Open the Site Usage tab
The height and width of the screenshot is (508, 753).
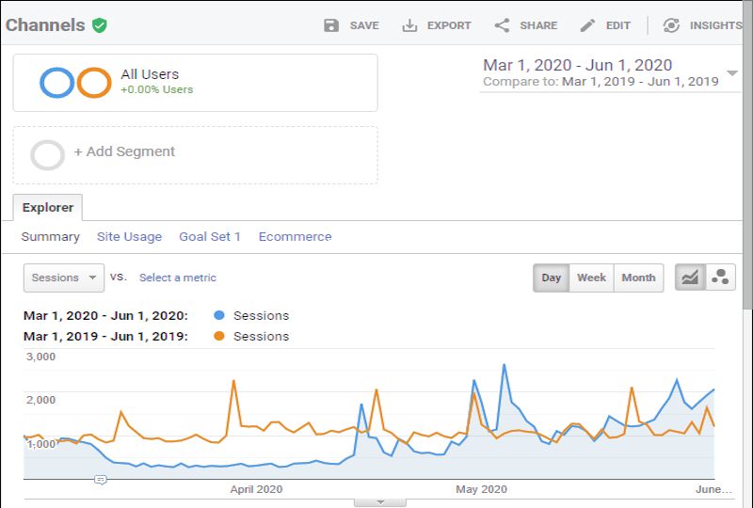click(129, 237)
